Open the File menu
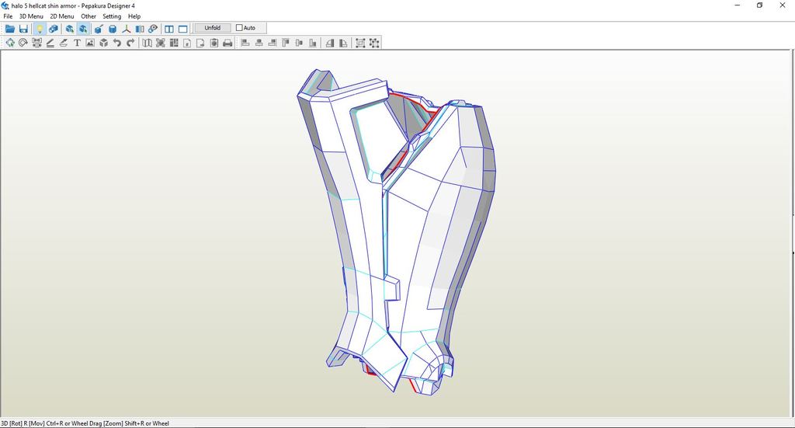The width and height of the screenshot is (795, 428). [8, 16]
